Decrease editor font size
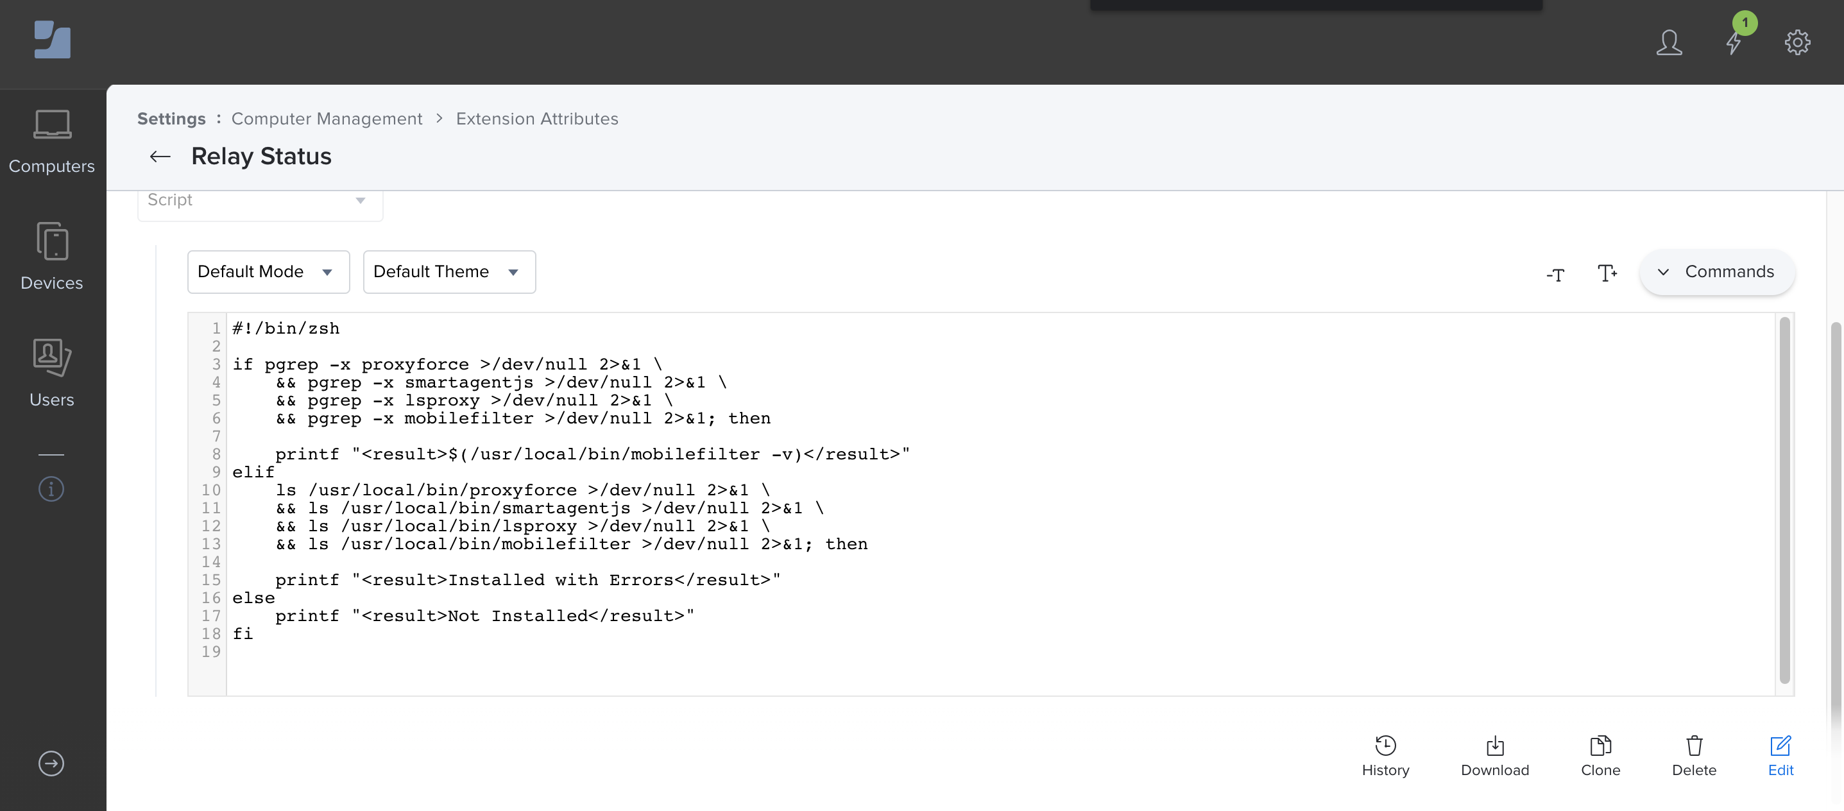The image size is (1844, 811). point(1555,274)
